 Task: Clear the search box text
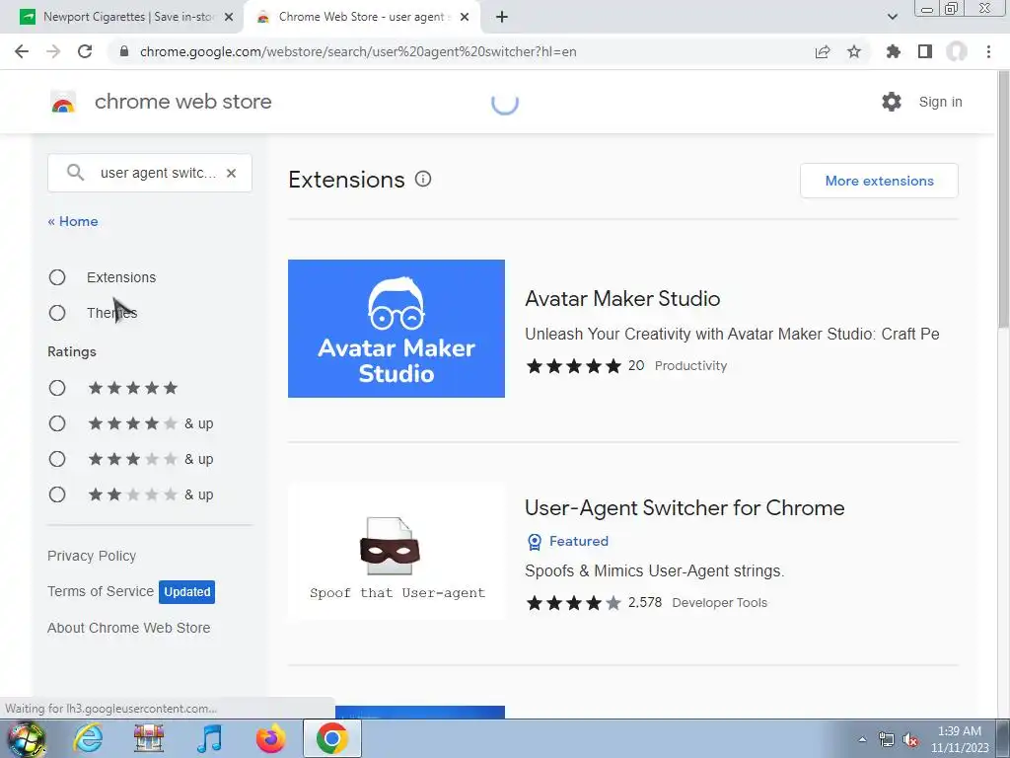(231, 173)
